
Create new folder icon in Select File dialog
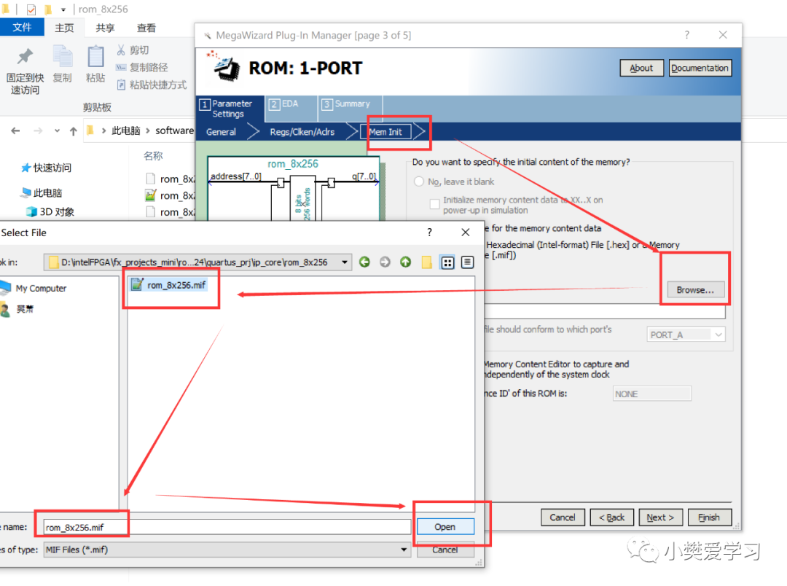point(426,262)
